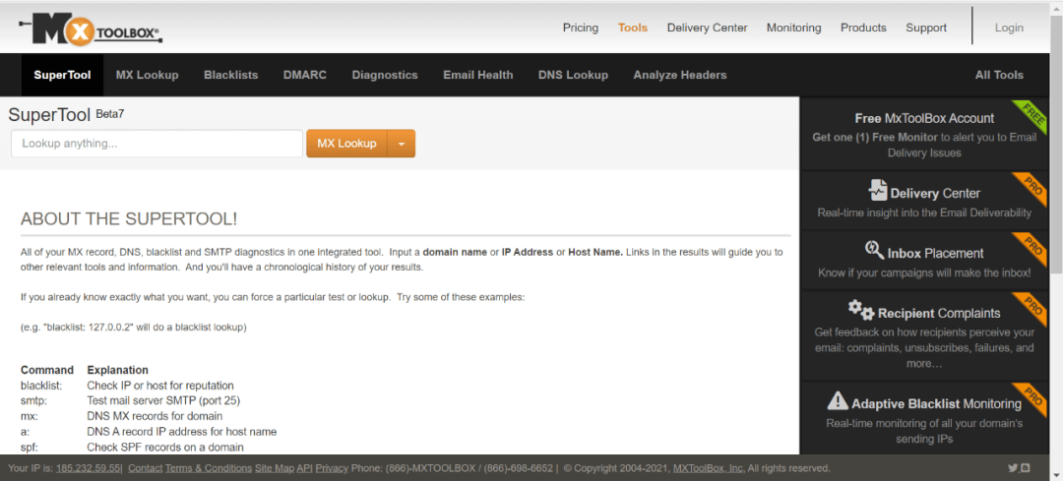Open Delivery Center in the top navigation
The image size is (1063, 481).
click(x=707, y=28)
